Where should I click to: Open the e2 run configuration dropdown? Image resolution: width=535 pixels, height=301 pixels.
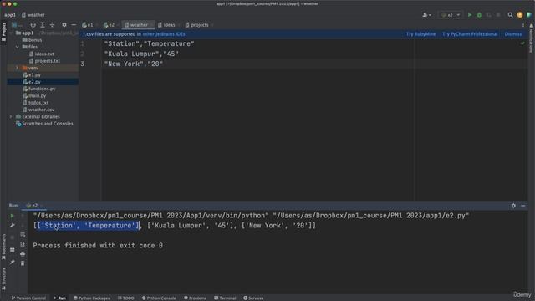tap(451, 15)
